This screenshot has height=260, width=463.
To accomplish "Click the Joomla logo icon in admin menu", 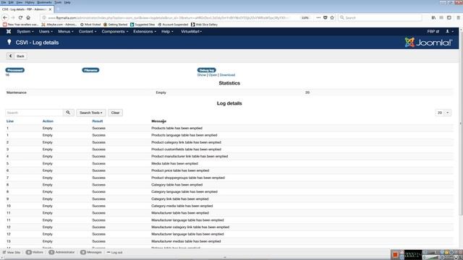I will (9, 31).
